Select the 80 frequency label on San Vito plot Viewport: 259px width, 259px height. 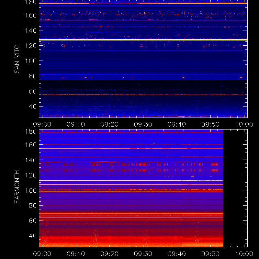click(x=33, y=76)
